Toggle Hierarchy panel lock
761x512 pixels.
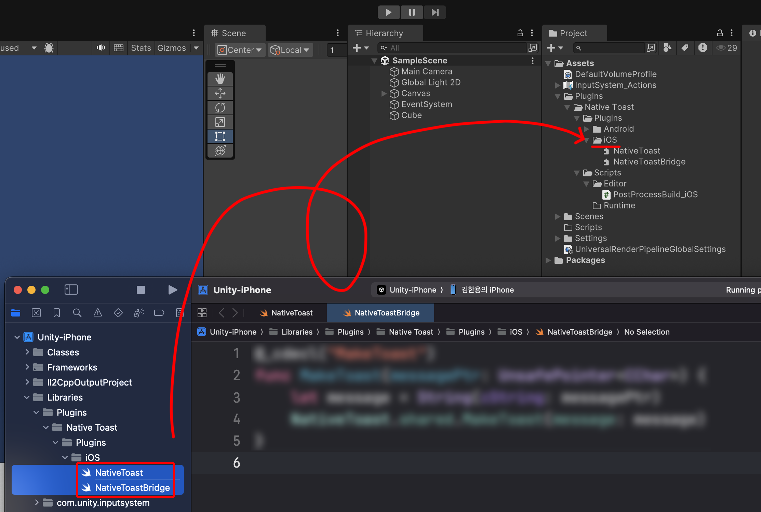[x=520, y=33]
